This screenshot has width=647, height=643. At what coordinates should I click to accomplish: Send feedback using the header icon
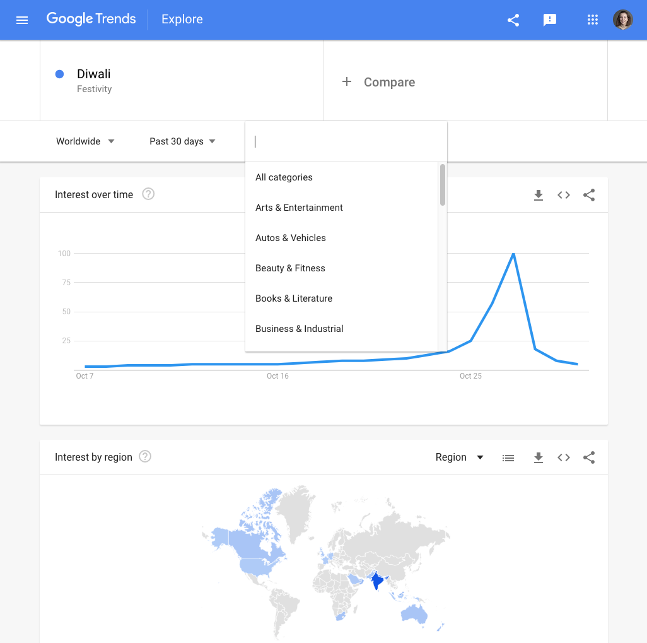550,20
